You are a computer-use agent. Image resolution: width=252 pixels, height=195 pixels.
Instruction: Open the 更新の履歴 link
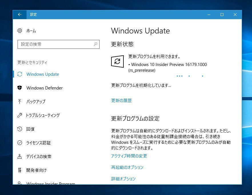(121, 101)
